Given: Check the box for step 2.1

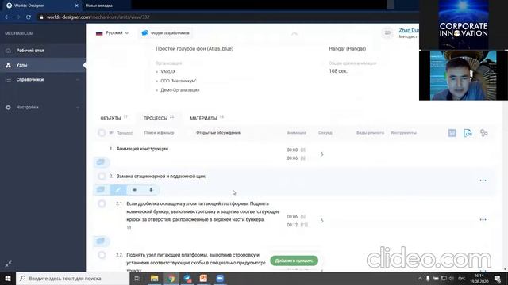Looking at the screenshot, I should coord(102,203).
